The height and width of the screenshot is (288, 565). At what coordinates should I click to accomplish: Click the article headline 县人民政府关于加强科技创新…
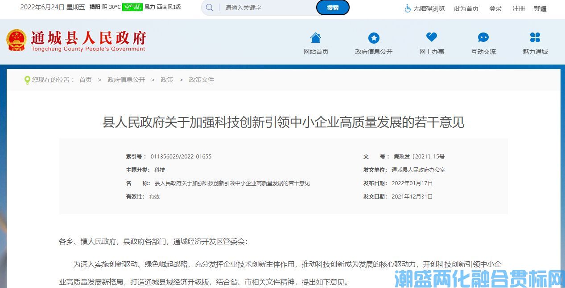coord(284,122)
